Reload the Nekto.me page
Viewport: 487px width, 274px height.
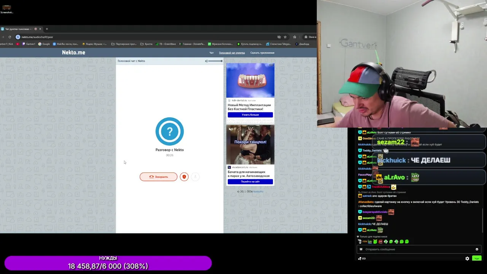pyautogui.click(x=10, y=37)
